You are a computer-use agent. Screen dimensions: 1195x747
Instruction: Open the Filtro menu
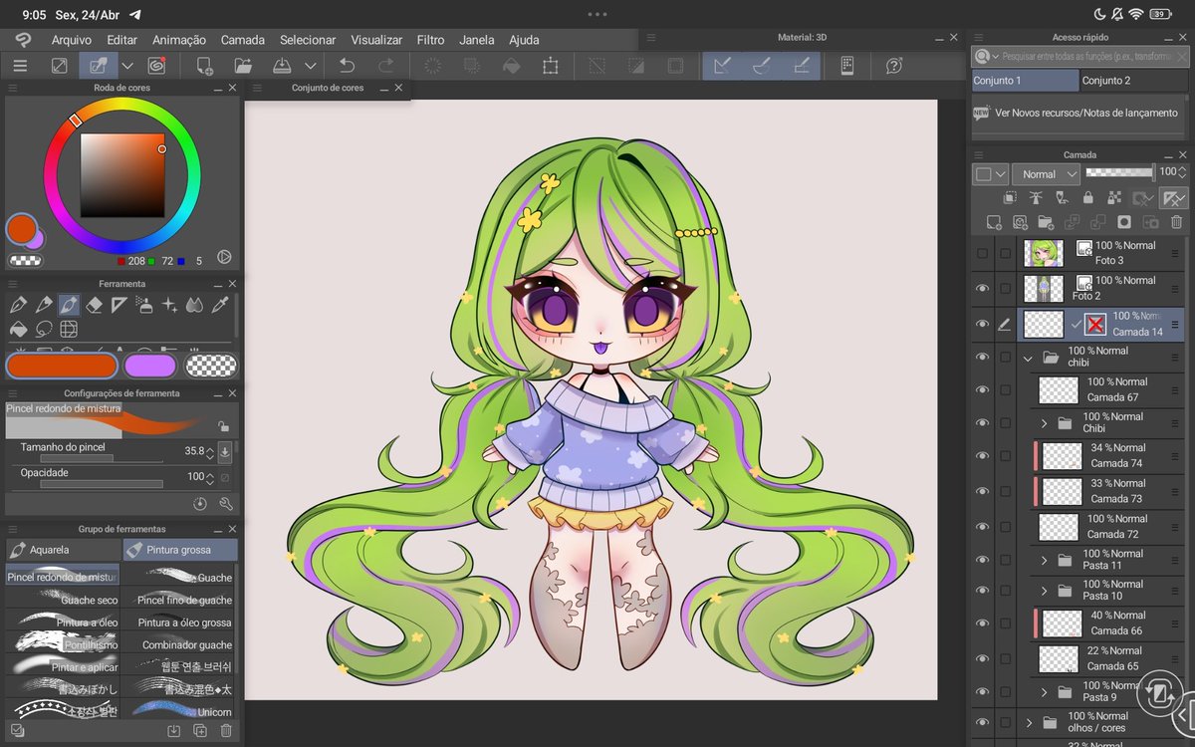[x=430, y=40]
